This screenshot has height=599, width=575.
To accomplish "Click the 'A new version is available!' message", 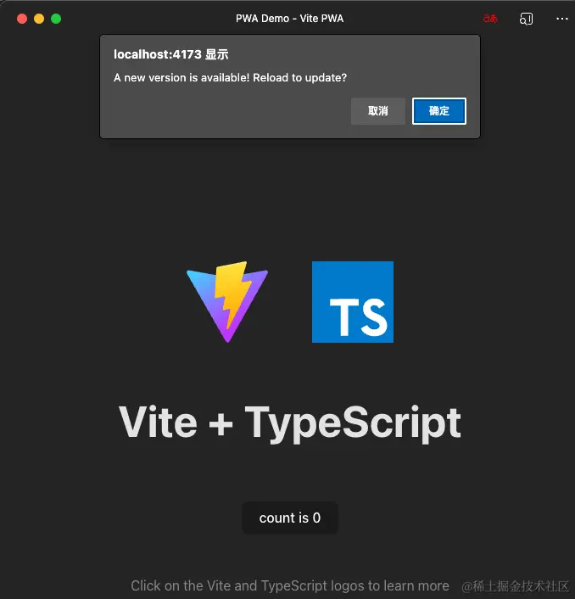I will click(230, 77).
